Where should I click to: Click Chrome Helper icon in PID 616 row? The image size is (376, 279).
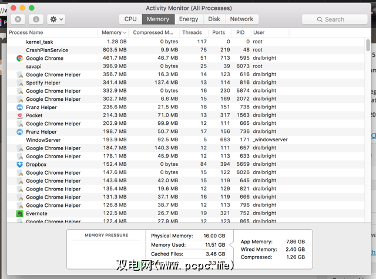pyautogui.click(x=19, y=74)
